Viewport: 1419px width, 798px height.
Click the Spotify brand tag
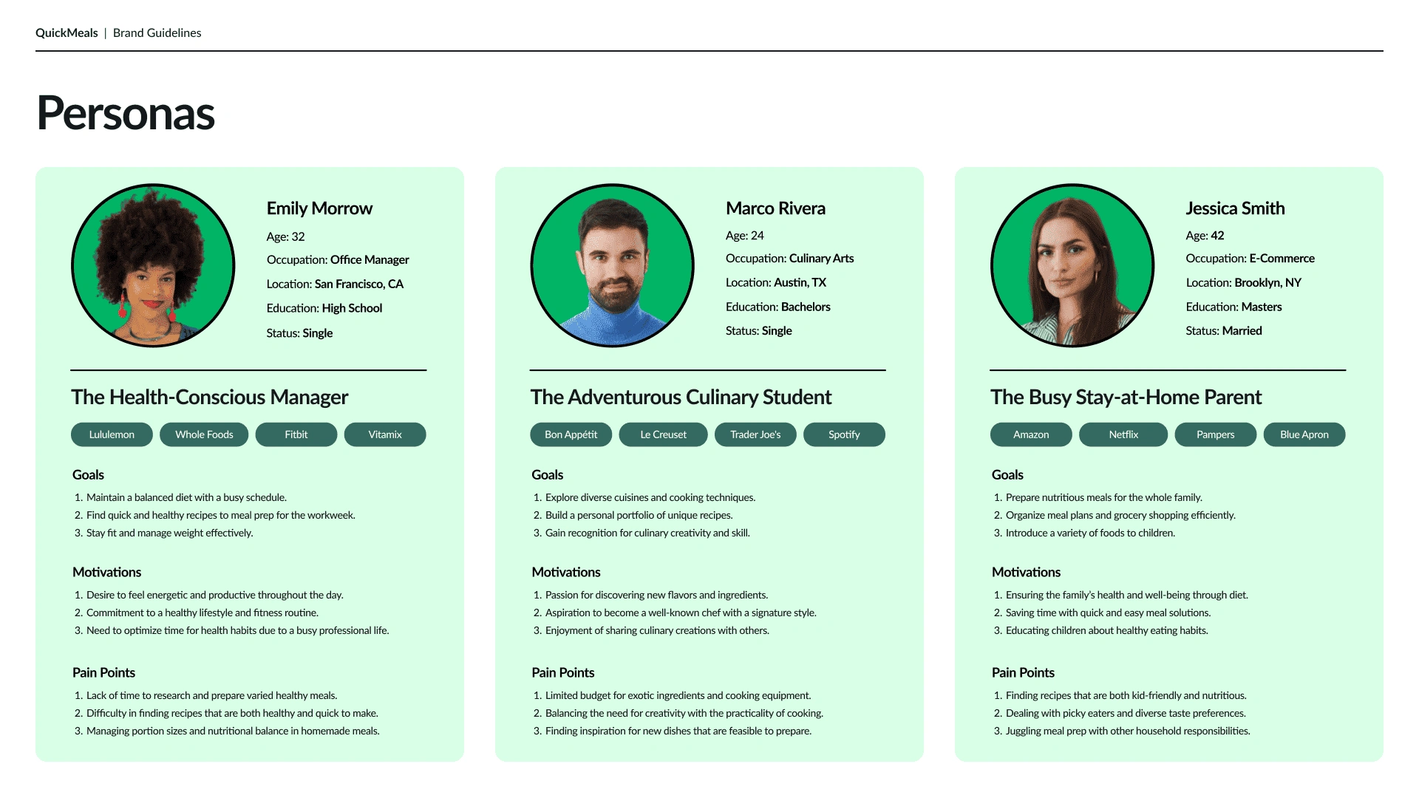(843, 434)
